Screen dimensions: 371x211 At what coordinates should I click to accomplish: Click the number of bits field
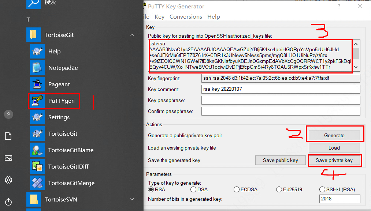click(x=340, y=199)
